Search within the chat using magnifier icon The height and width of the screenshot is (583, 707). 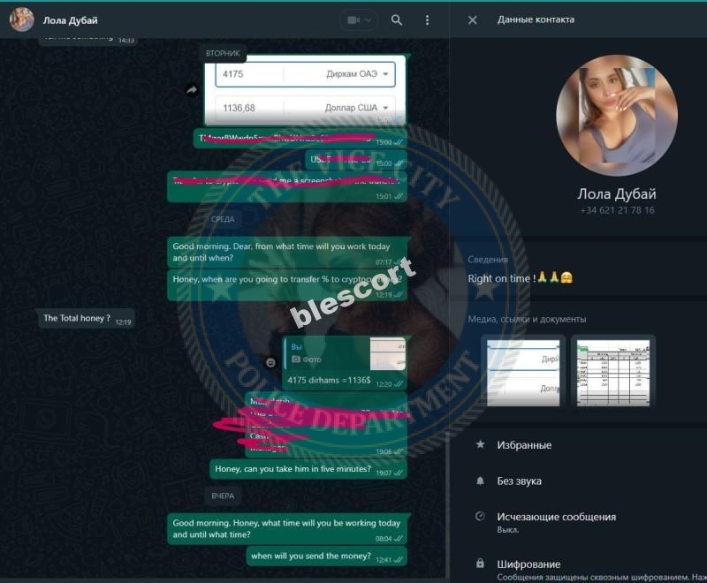click(396, 19)
